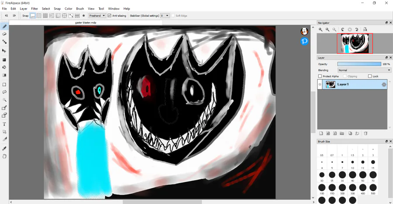Open Layer1 settings gear
393x204 pixels.
384,85
